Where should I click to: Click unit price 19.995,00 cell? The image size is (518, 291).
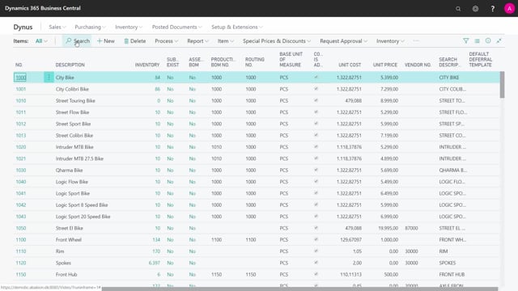click(x=388, y=228)
